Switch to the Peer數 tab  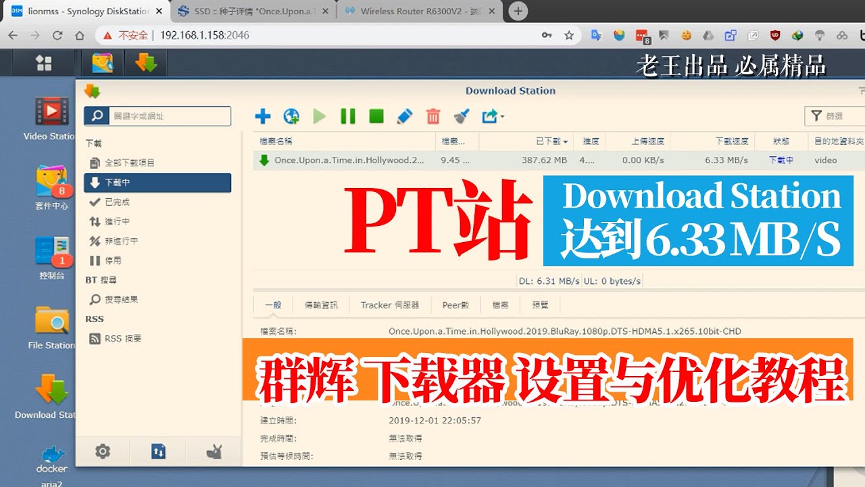(x=455, y=305)
